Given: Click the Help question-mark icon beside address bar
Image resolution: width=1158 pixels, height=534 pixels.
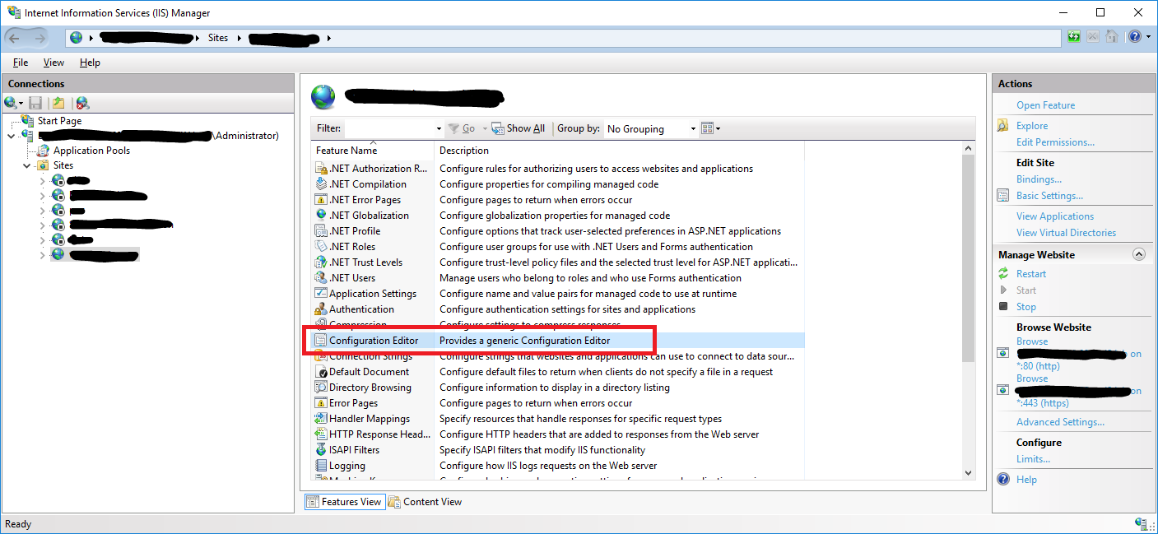Looking at the screenshot, I should pyautogui.click(x=1135, y=37).
